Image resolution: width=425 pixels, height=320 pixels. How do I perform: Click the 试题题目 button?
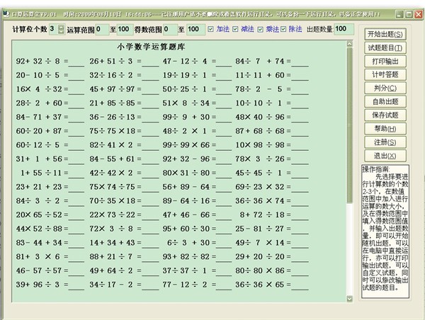tap(385, 47)
